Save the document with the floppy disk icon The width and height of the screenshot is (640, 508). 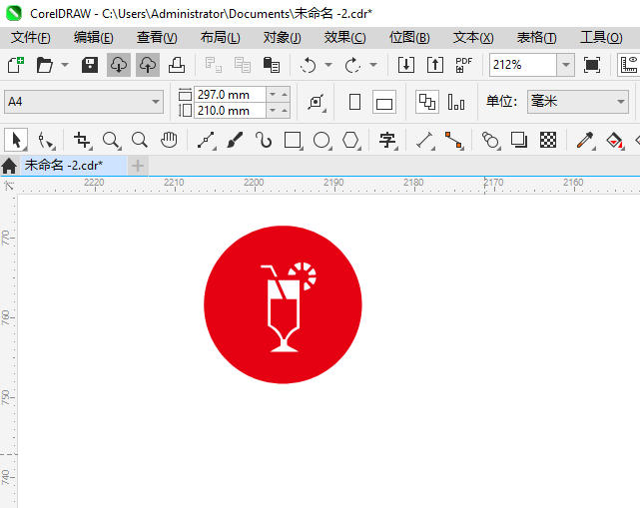pyautogui.click(x=90, y=65)
